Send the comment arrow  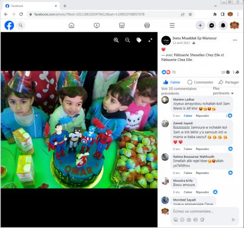[x=233, y=220]
